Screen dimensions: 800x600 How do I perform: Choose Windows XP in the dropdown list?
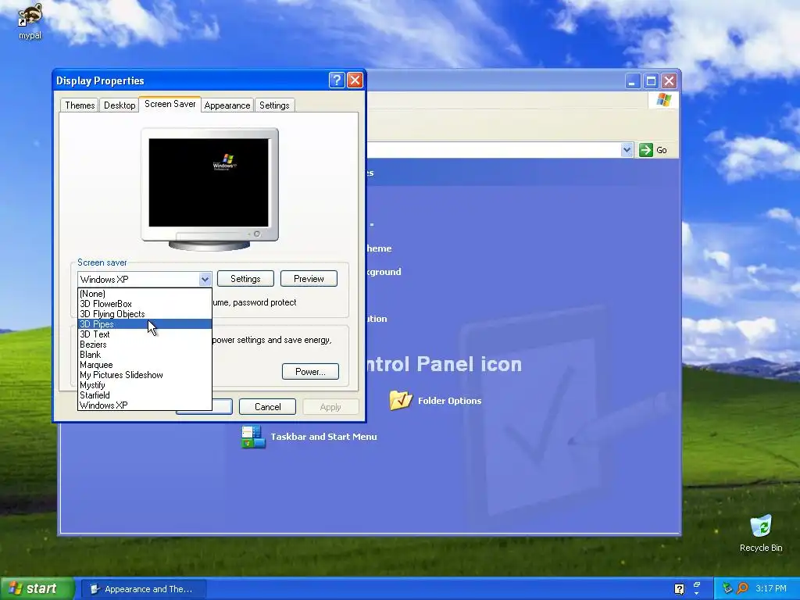tap(145, 405)
